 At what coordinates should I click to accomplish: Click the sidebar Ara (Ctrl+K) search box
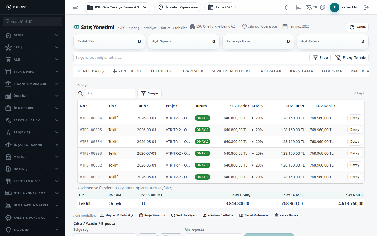[x=32, y=22]
